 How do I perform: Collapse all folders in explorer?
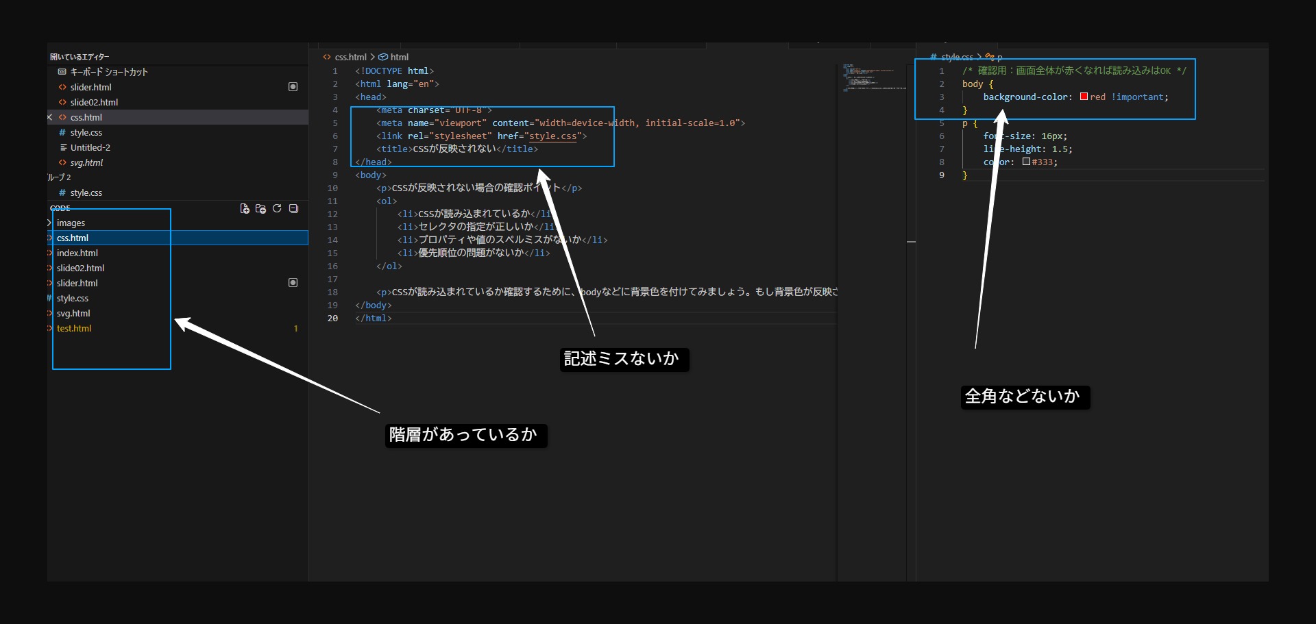(x=293, y=209)
